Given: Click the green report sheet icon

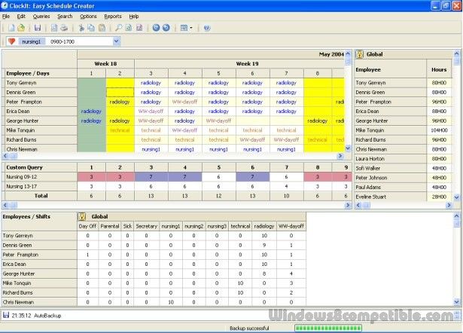Looking at the screenshot, I should pyautogui.click(x=129, y=28).
